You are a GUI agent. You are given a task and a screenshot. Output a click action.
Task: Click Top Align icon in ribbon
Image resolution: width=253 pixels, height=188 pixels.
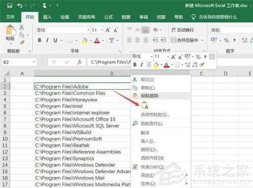tap(129, 30)
